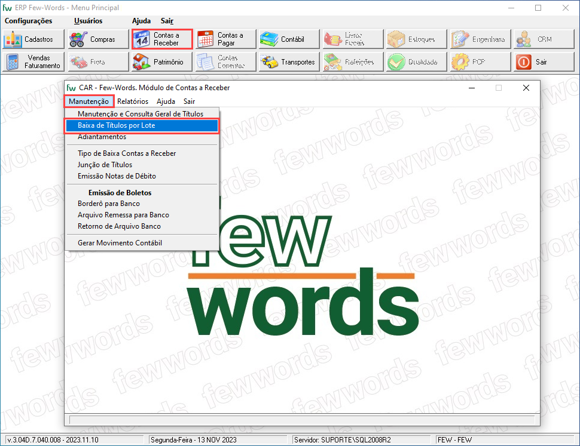
Task: Select Retorno de Arquivo Banco
Action: (142, 226)
